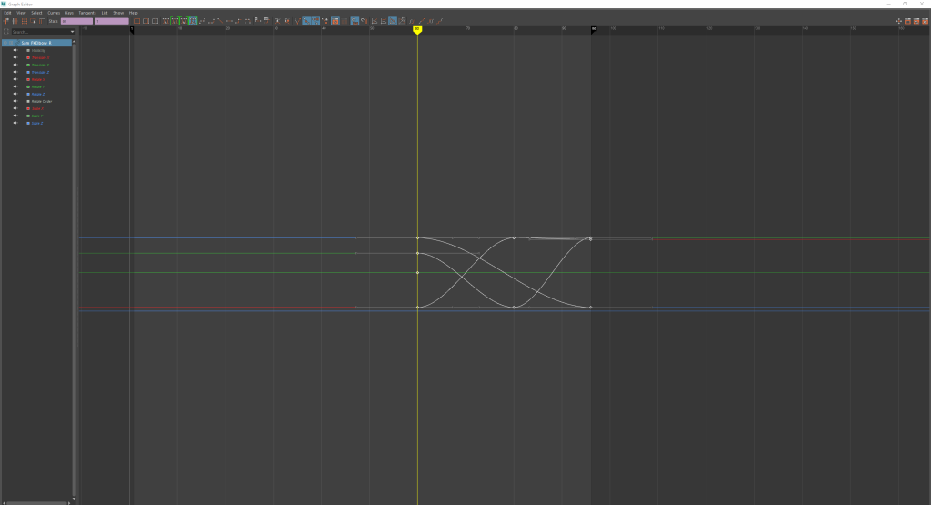The height and width of the screenshot is (505, 931).
Task: Apply Flat tangents to selected keys
Action: [x=229, y=21]
